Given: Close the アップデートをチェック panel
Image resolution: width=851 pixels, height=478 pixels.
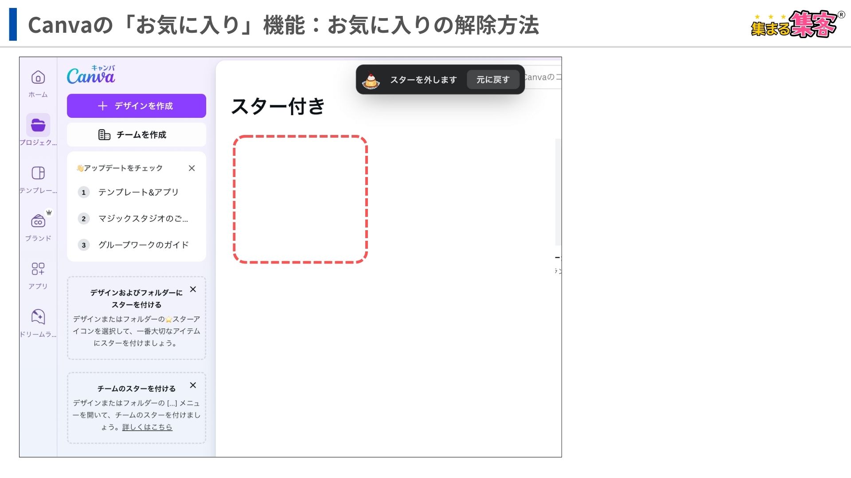Looking at the screenshot, I should pos(191,168).
